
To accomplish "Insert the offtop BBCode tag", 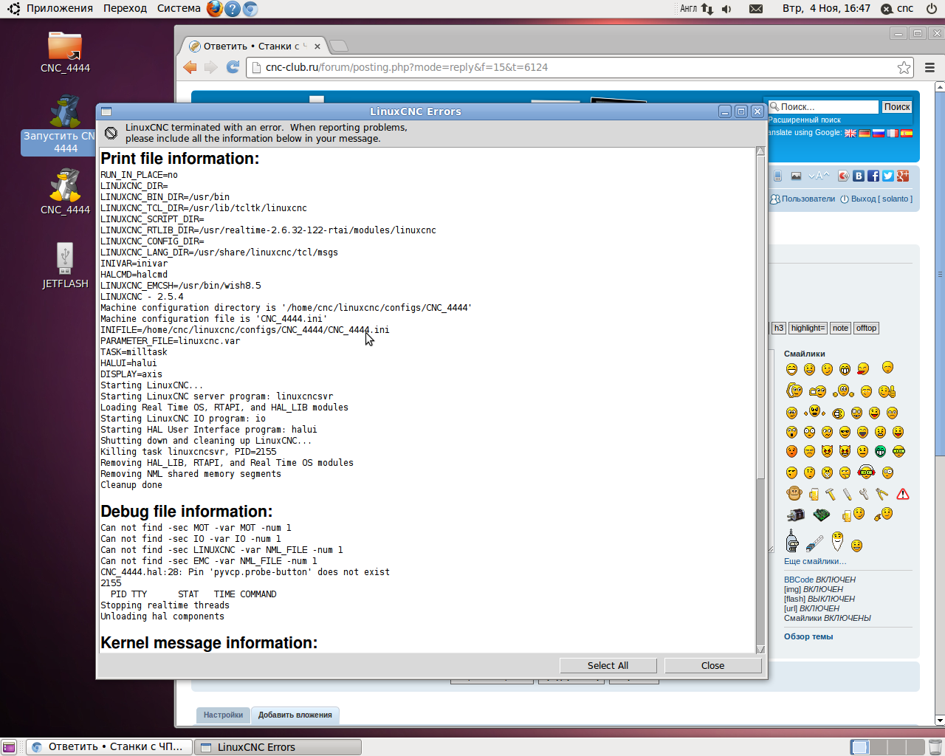I will tap(866, 328).
